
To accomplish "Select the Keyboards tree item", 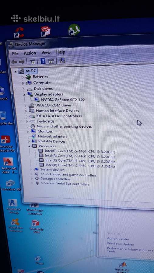I will [x=45, y=121].
